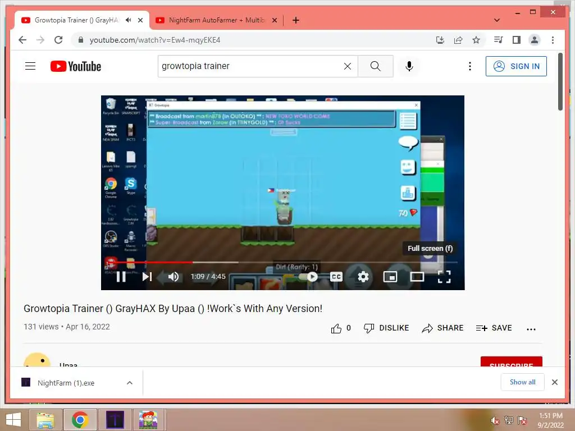Subscribe to the Upaa channel
The image size is (575, 431).
click(x=511, y=362)
